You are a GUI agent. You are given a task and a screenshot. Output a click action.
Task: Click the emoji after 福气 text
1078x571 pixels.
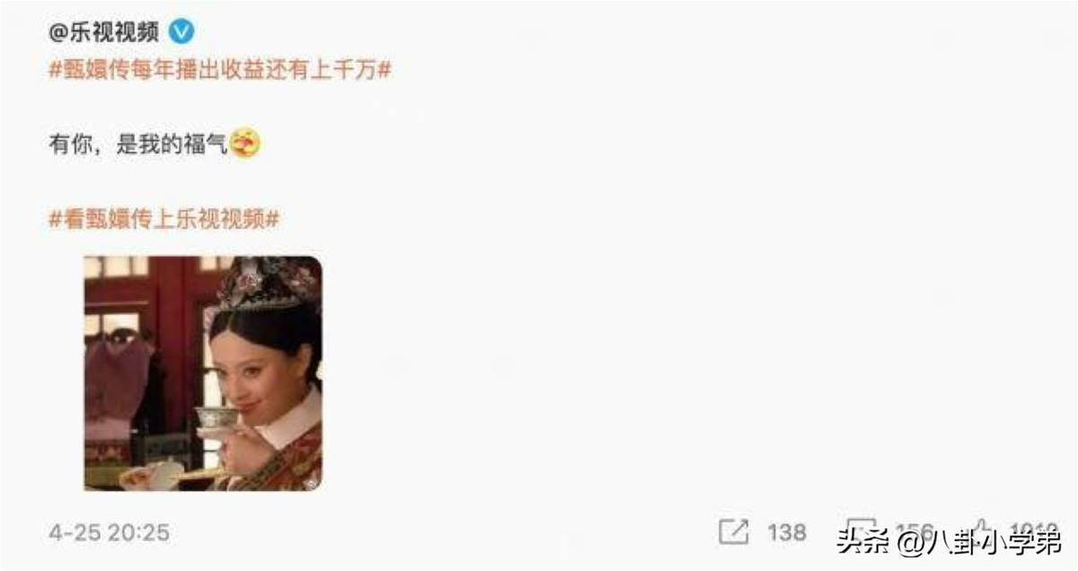click(245, 143)
